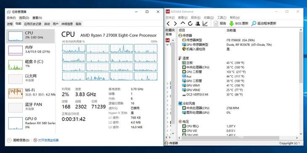The image size is (307, 153).
Task: Switch to the 用户 tab
Action: (x=56, y=24)
